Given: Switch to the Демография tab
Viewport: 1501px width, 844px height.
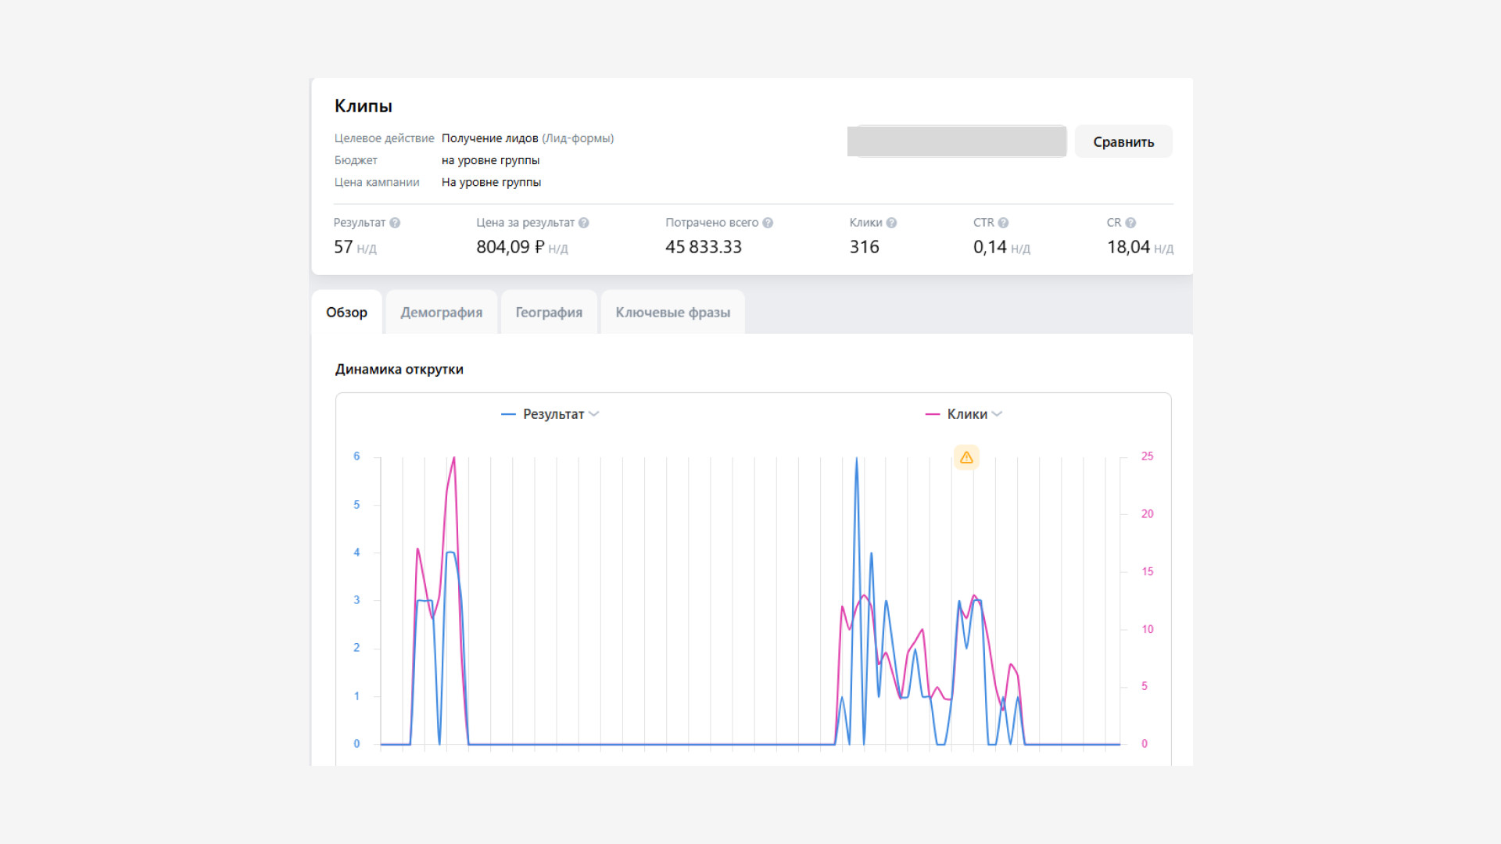Looking at the screenshot, I should [x=441, y=313].
